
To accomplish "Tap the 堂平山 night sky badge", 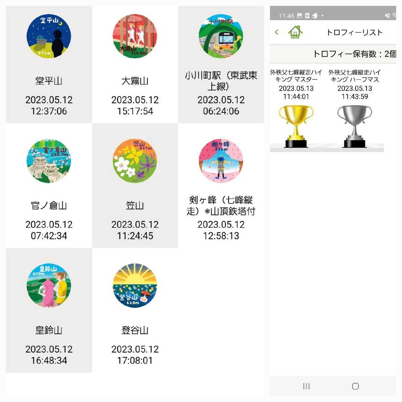I will (x=49, y=36).
